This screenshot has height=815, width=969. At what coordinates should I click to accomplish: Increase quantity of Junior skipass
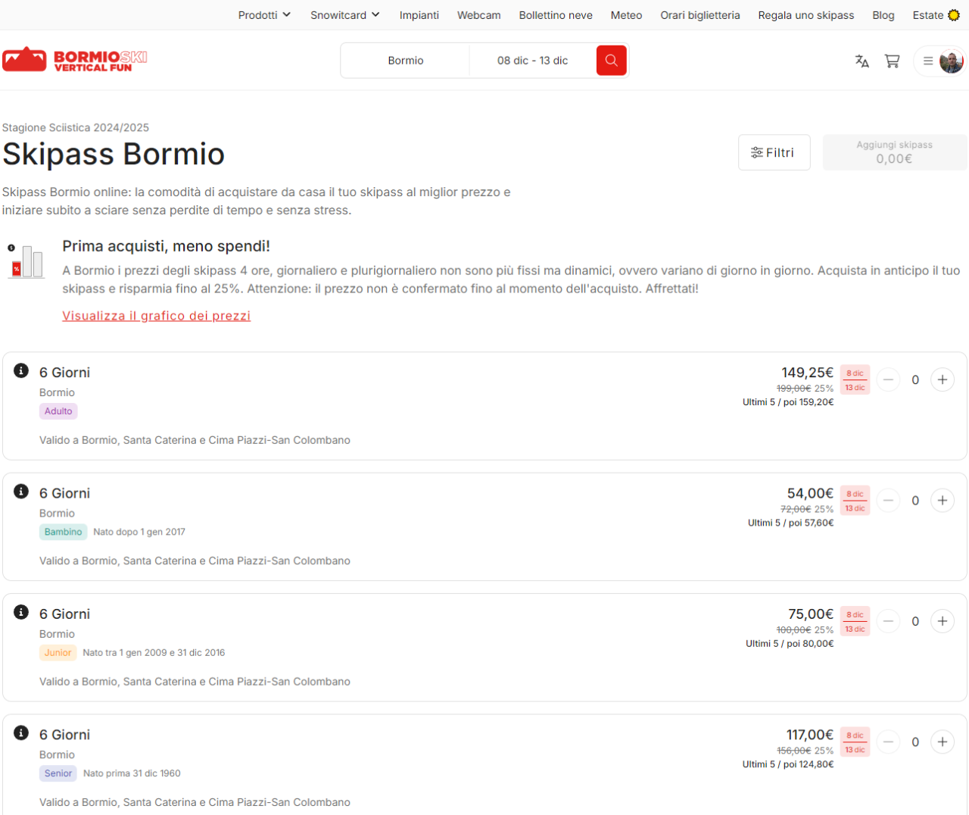pyautogui.click(x=943, y=621)
